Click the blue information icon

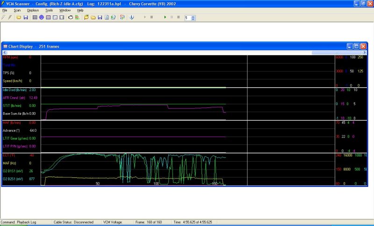click(132, 17)
